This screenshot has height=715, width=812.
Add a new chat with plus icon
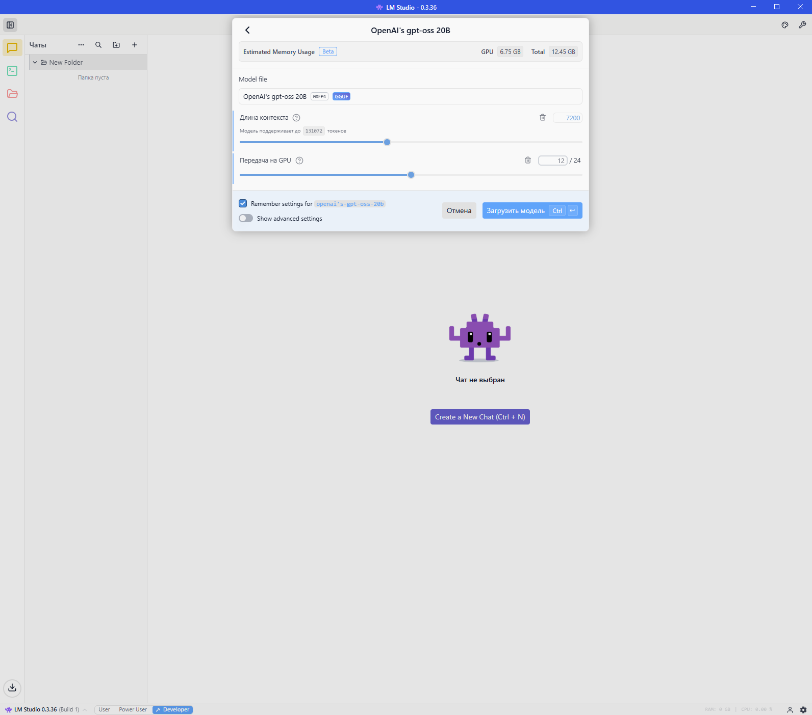135,45
